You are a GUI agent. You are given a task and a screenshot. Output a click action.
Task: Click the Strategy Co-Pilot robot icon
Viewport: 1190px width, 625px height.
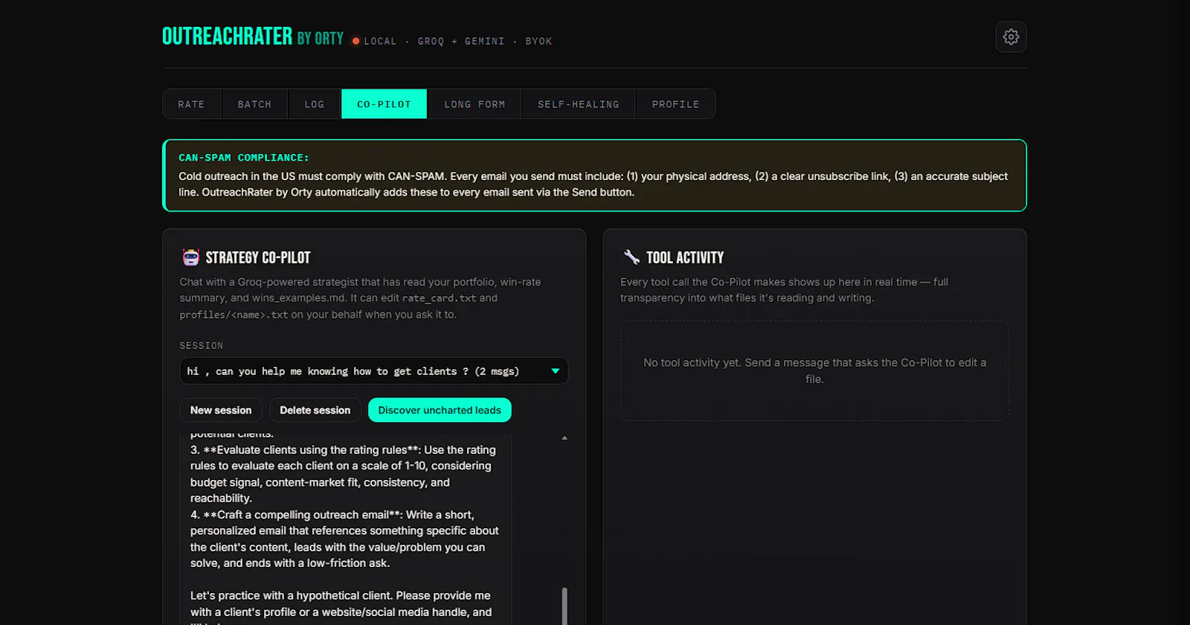[x=191, y=257]
